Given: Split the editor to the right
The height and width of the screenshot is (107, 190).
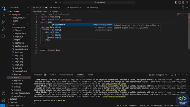Looking at the screenshot, I should point(183,7).
